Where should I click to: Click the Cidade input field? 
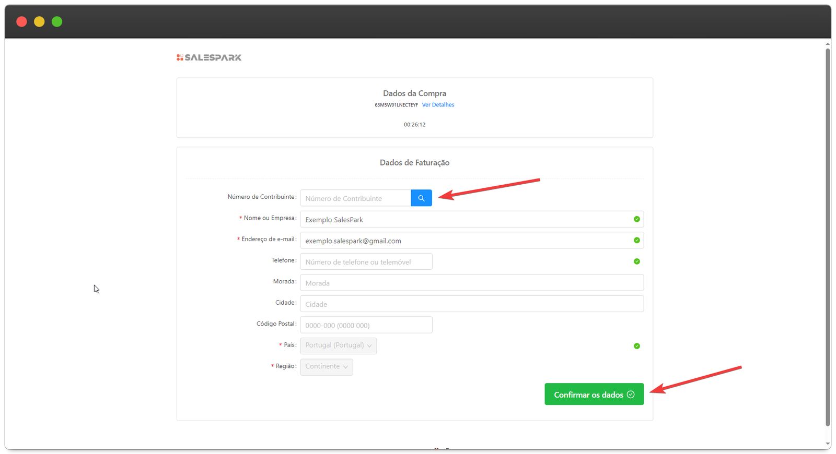(x=471, y=304)
